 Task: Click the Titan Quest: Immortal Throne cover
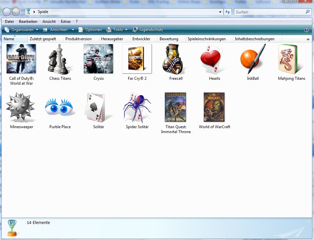pyautogui.click(x=175, y=107)
